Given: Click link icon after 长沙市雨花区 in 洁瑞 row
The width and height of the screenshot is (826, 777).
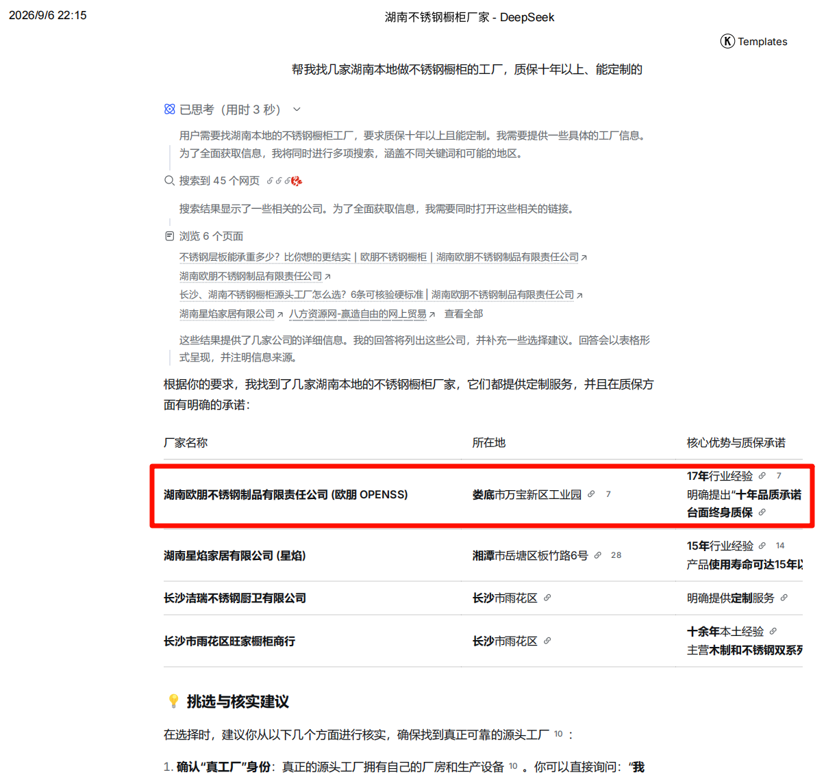Looking at the screenshot, I should (547, 598).
